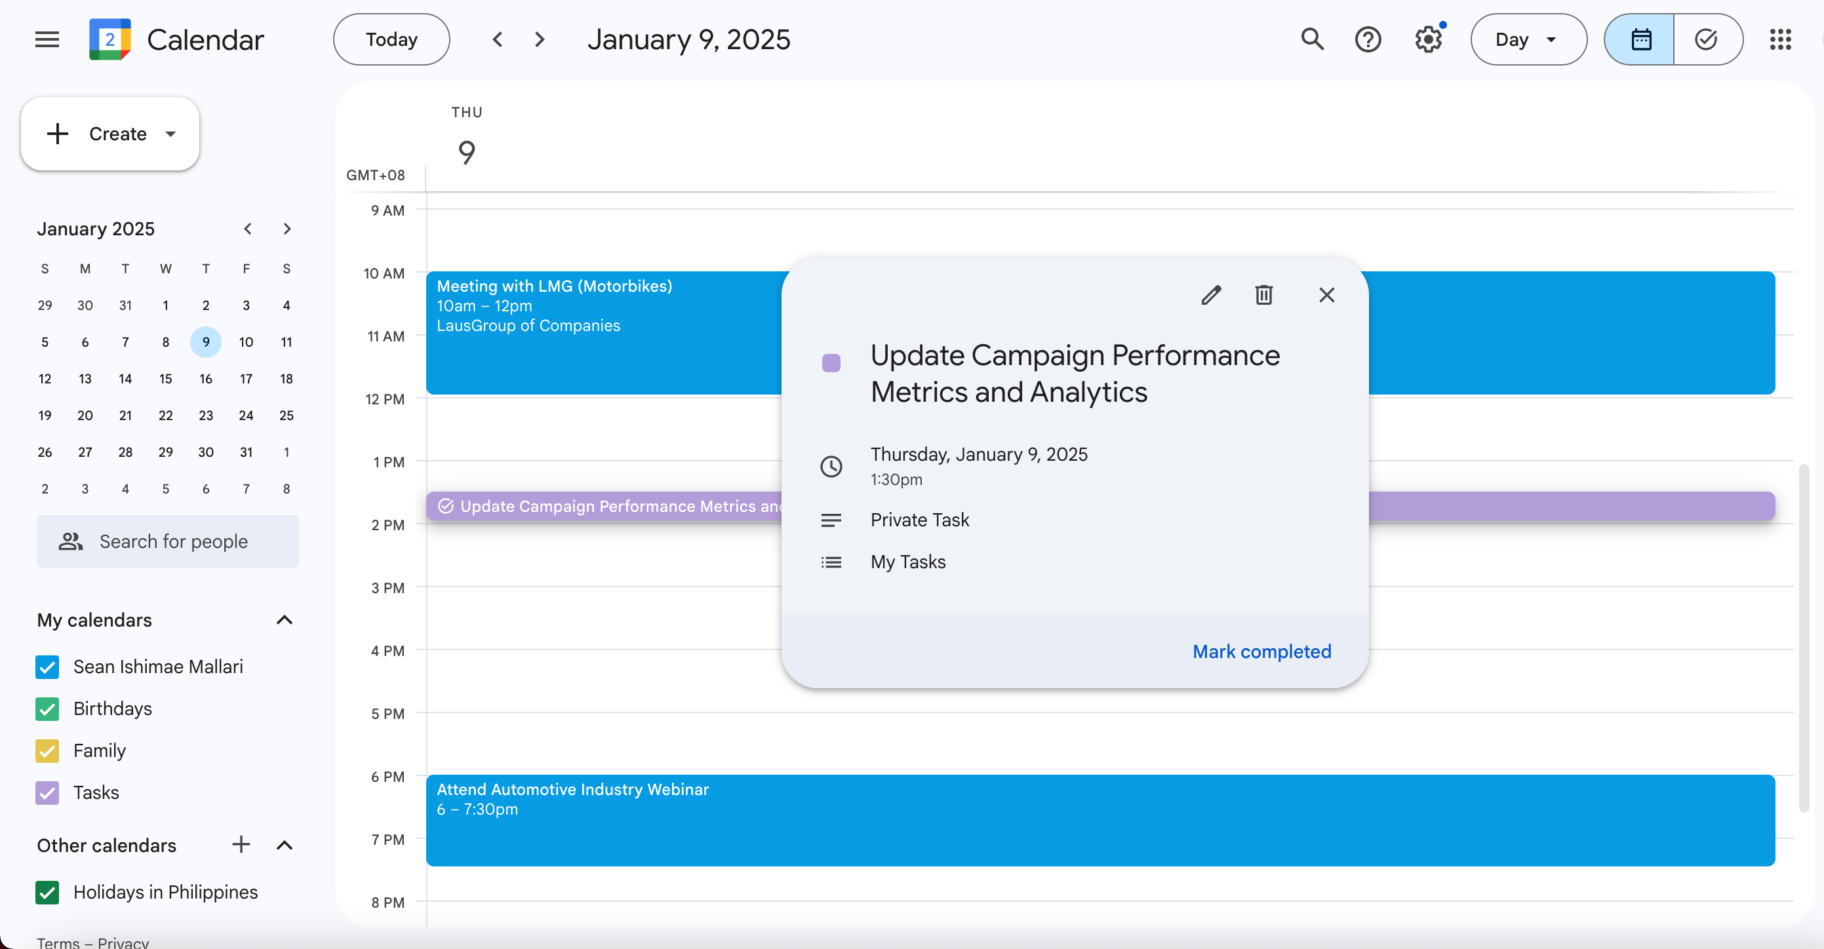Open the Day view dropdown
This screenshot has height=949, width=1824.
1528,39
